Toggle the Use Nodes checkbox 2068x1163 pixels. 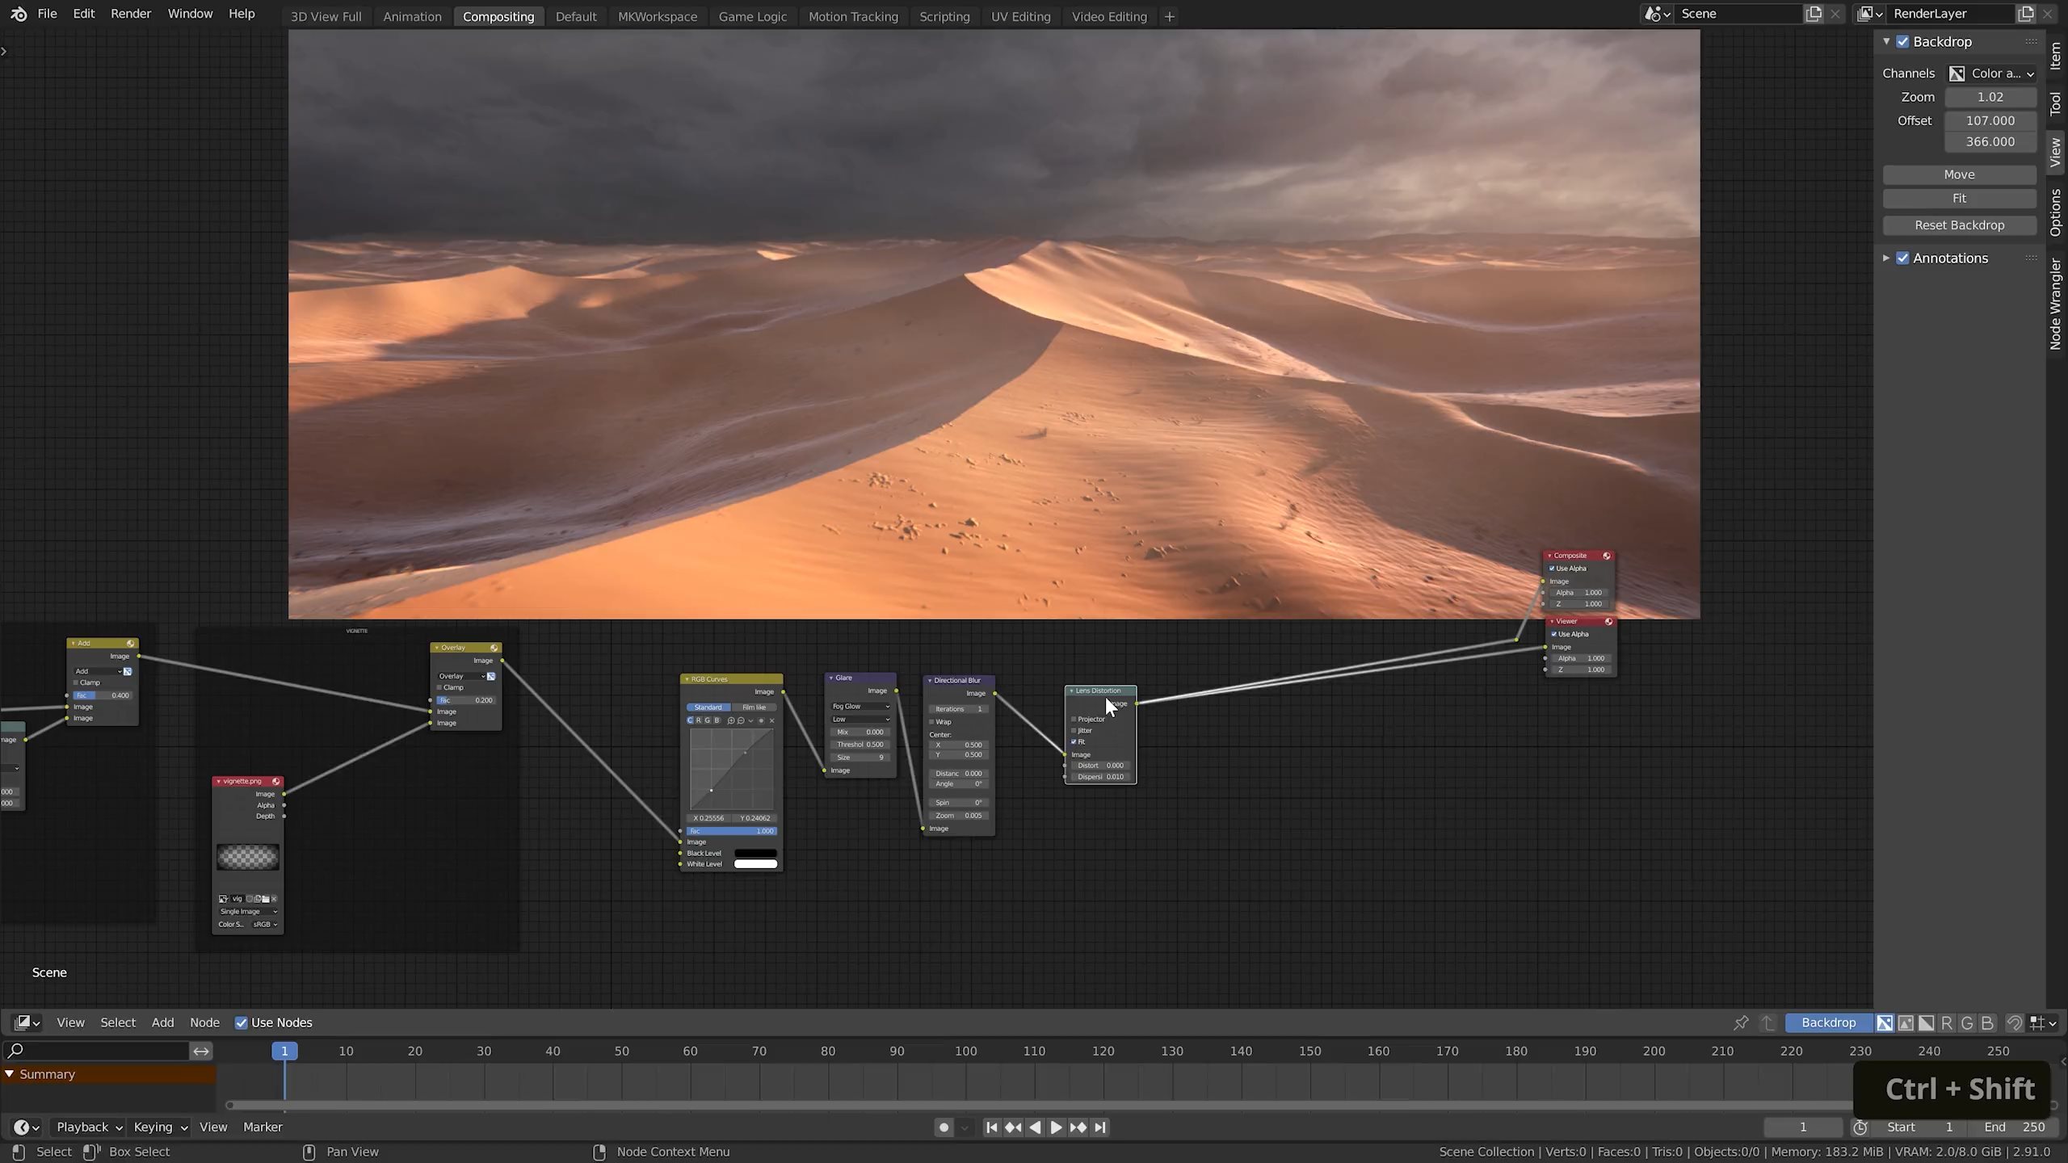[x=241, y=1022]
